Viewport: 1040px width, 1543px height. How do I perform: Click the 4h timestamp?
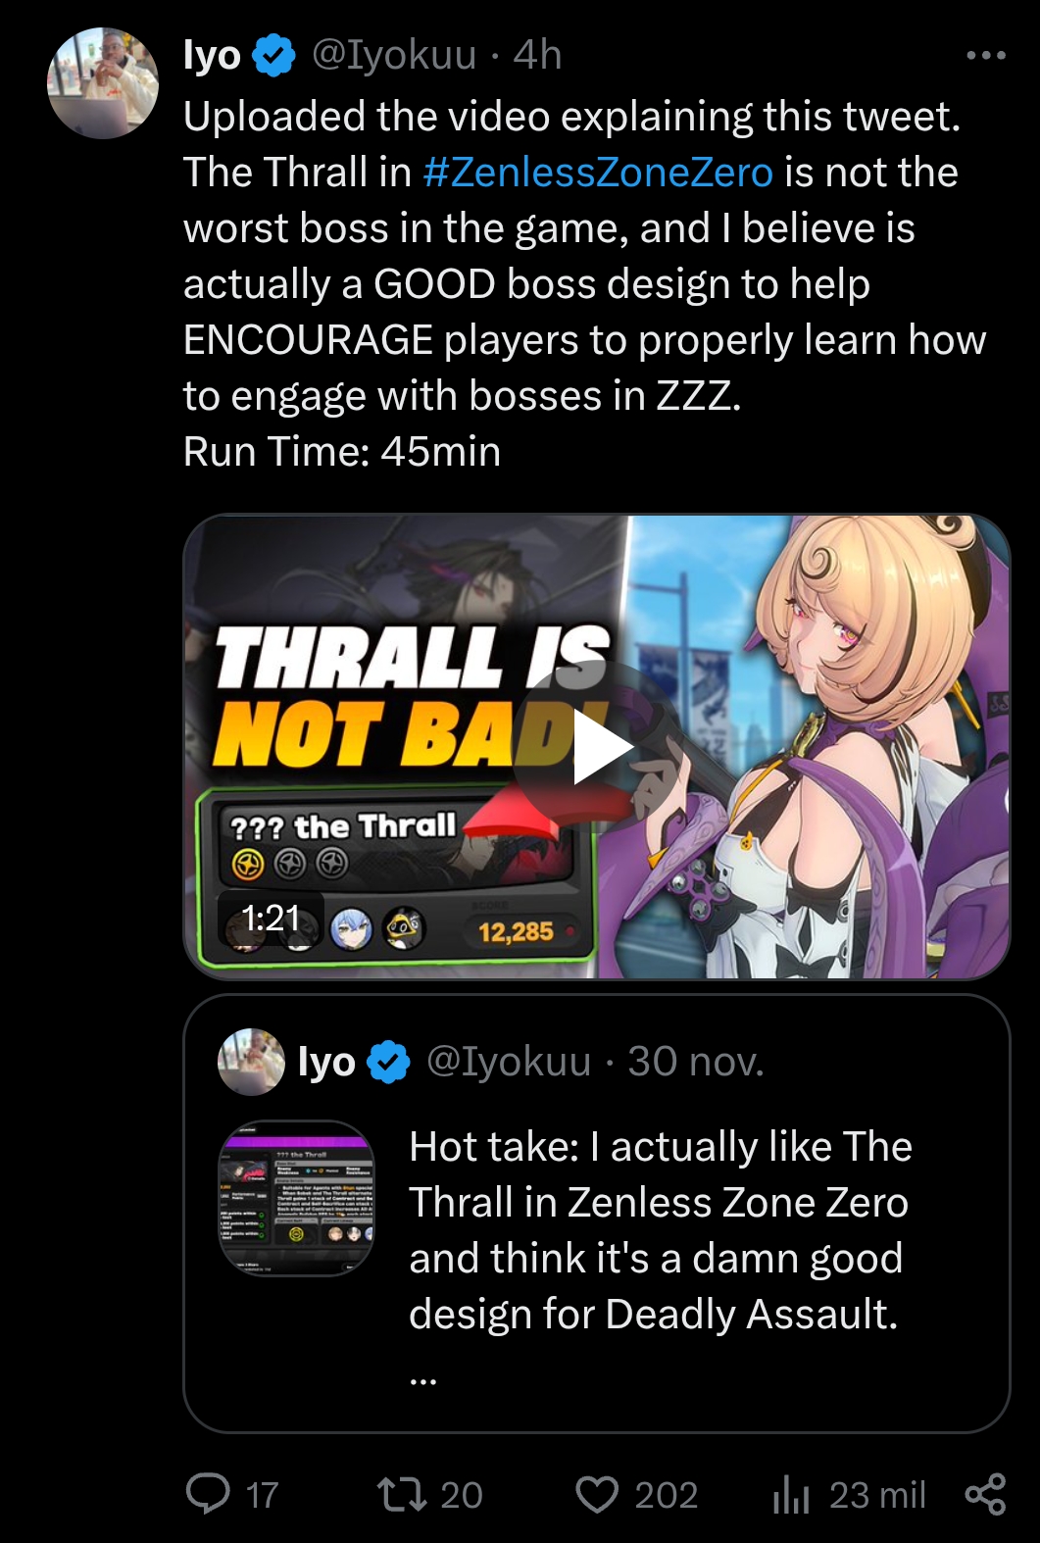tap(537, 56)
